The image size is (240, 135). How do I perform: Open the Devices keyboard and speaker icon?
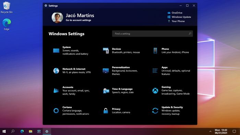106,51
